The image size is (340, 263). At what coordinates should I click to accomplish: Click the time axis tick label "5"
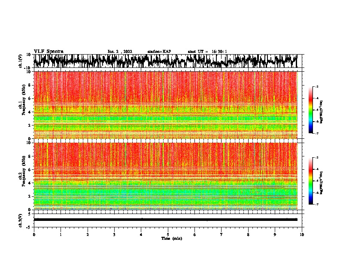pos(168,235)
